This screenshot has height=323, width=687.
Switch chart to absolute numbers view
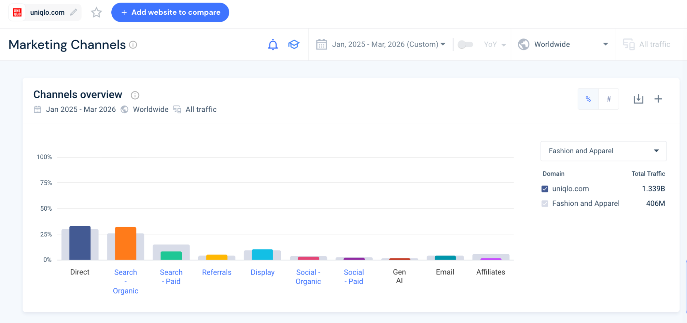[609, 99]
